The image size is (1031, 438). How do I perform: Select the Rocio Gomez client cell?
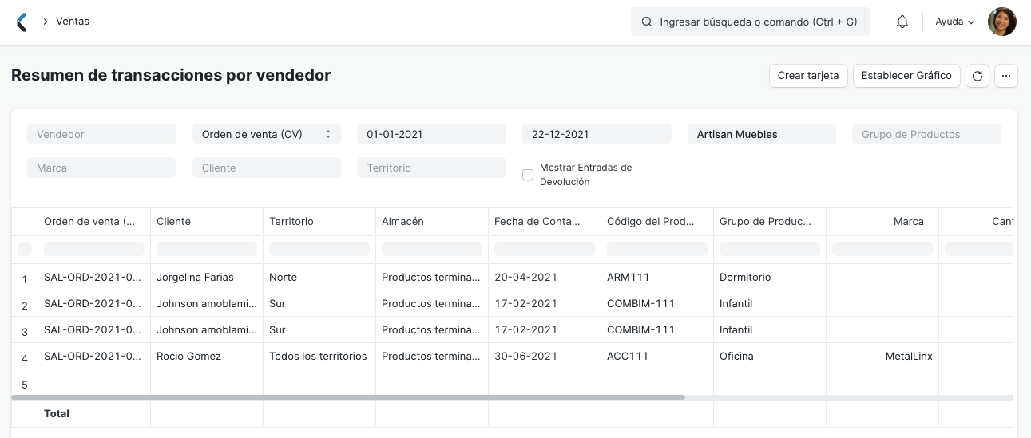point(207,356)
